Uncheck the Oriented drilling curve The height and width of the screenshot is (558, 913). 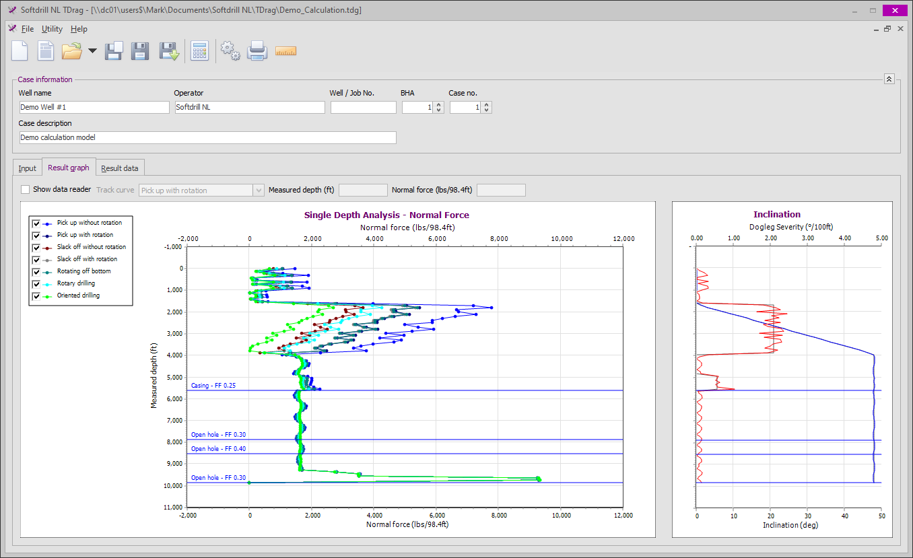(x=36, y=295)
